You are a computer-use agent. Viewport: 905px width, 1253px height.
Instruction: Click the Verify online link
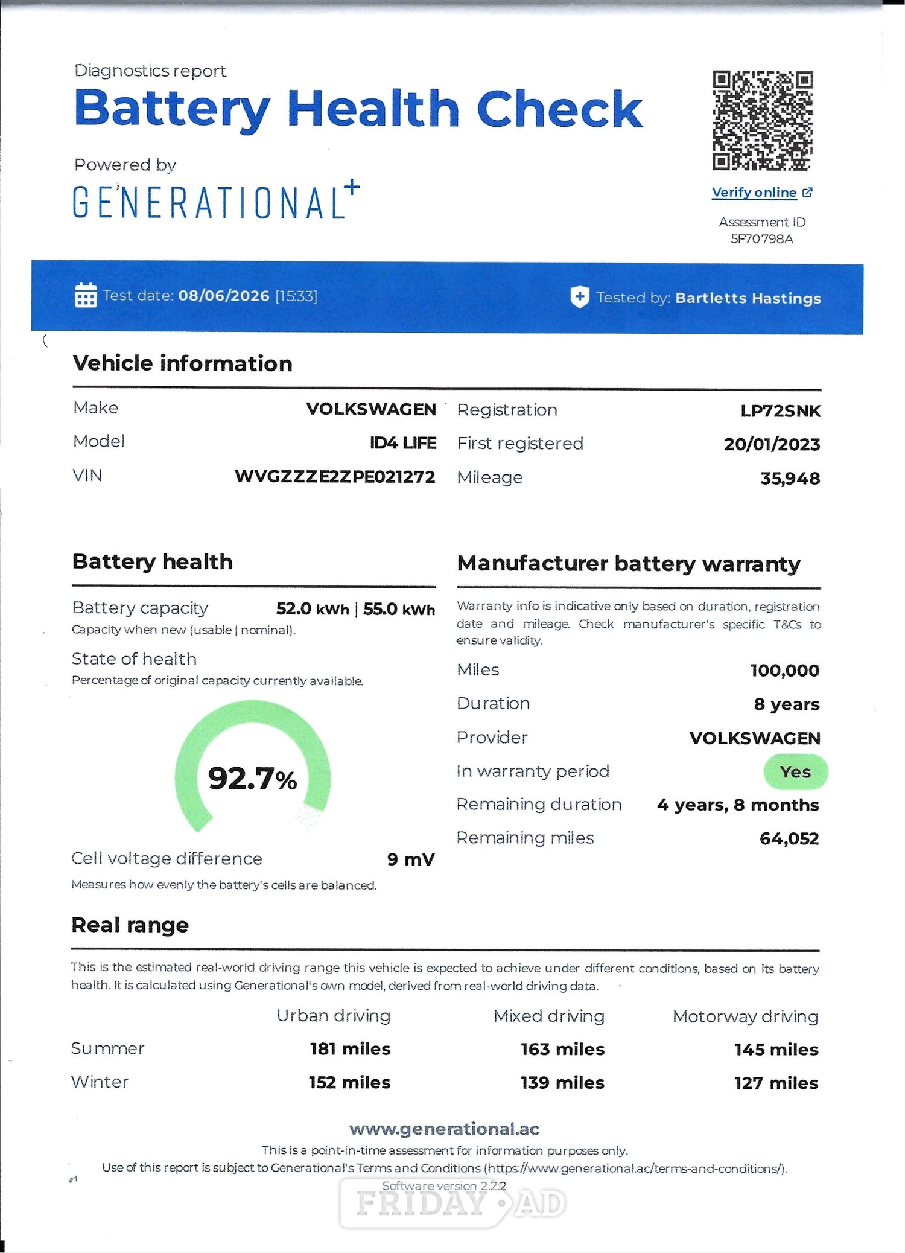point(754,193)
